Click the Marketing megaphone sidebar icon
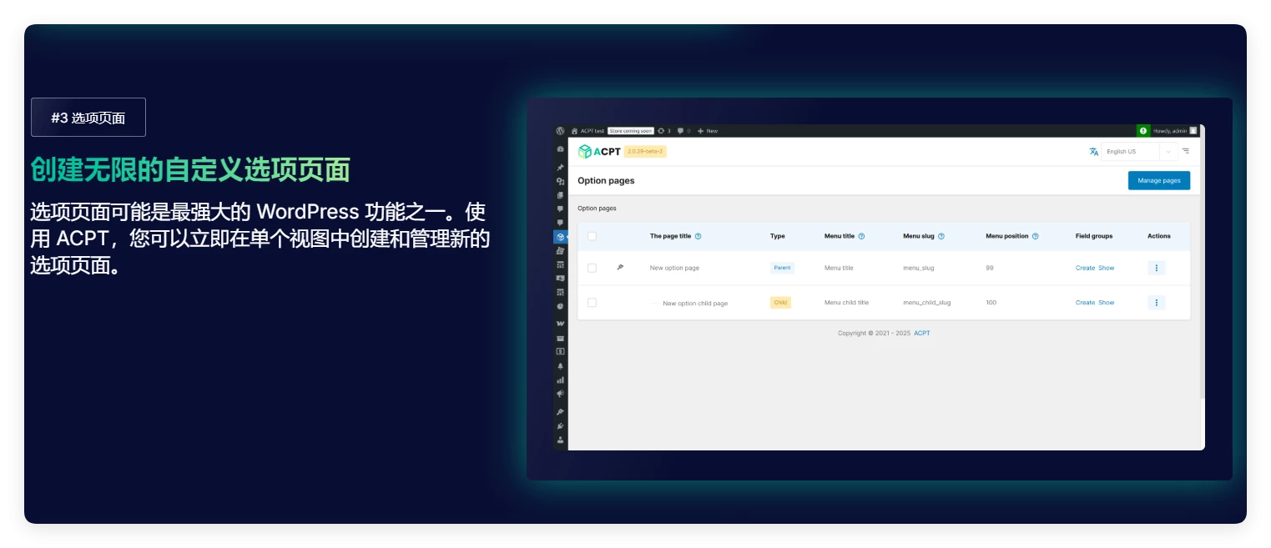 pyautogui.click(x=561, y=394)
